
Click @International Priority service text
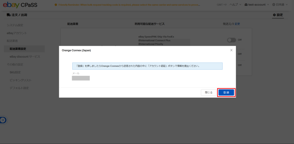(151, 44)
